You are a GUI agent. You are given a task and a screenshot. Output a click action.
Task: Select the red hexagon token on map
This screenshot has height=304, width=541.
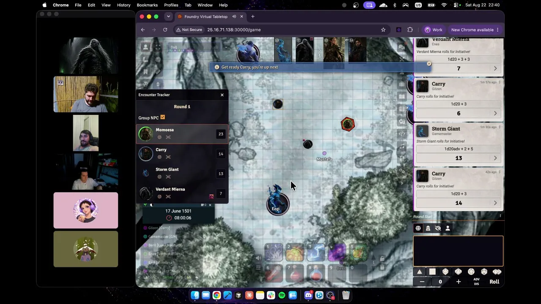pyautogui.click(x=347, y=124)
